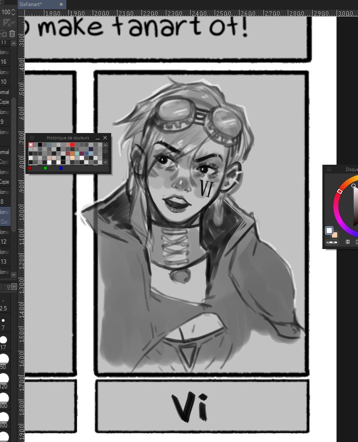The image size is (358, 442).
Task: Click the brush size options icon left of dropdown
Action: pos(9,287)
